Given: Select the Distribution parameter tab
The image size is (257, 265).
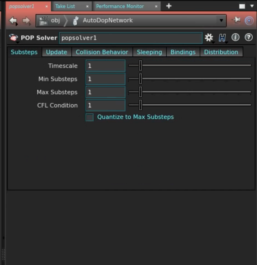Looking at the screenshot, I should click(x=221, y=52).
